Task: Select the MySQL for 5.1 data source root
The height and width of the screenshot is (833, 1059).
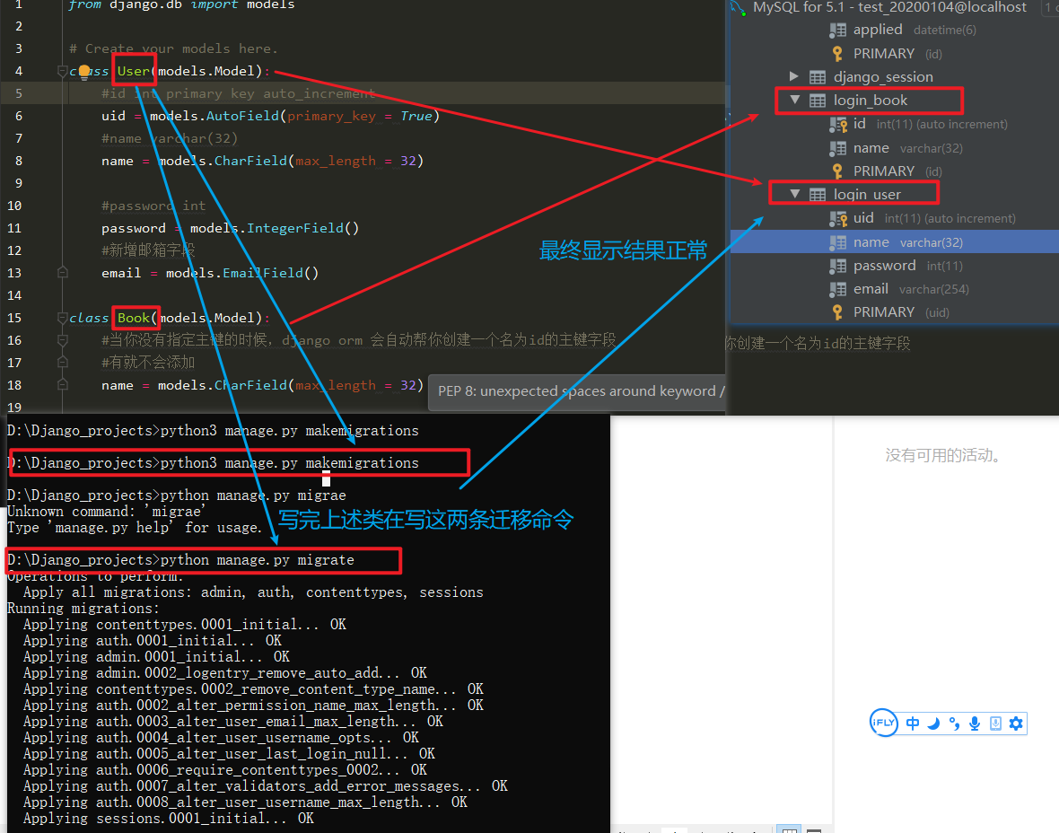Action: coord(889,7)
